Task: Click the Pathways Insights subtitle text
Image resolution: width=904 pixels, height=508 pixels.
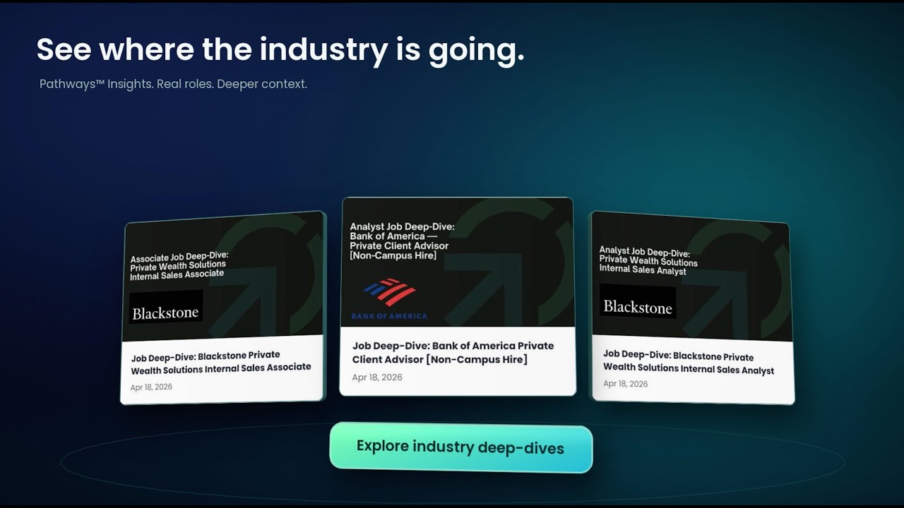Action: [x=173, y=84]
